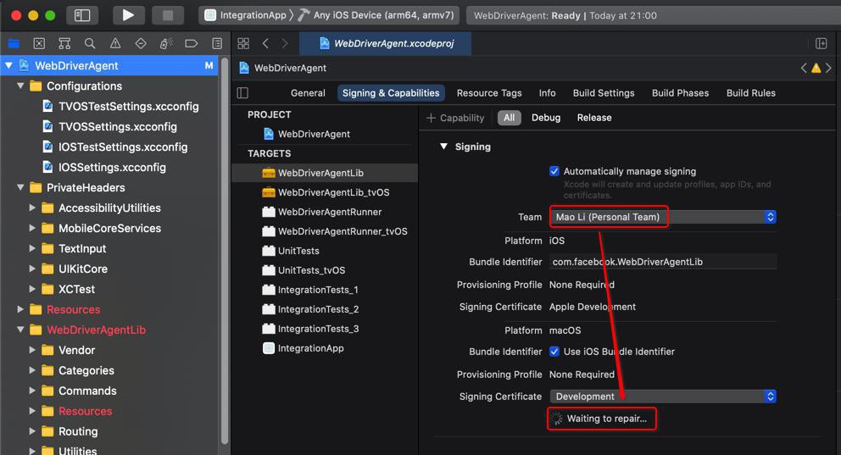Add an editor on the right
This screenshot has height=455, width=841.
(822, 43)
